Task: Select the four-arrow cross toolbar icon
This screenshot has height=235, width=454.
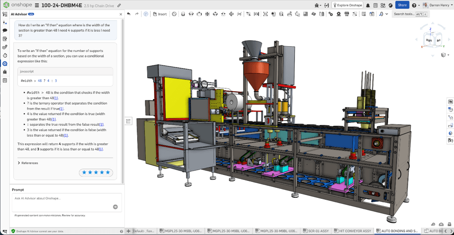Action: [207, 14]
